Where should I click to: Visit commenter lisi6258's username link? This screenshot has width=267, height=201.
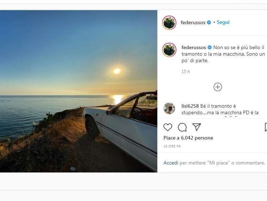point(190,106)
